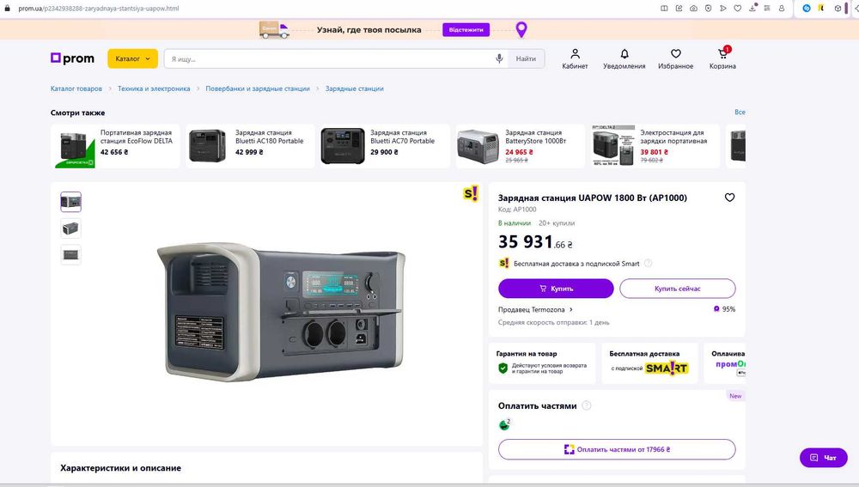Activate voice search microphone icon

(499, 58)
